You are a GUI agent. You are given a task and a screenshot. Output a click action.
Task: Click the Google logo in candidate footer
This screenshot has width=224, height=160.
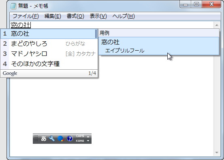[10, 73]
